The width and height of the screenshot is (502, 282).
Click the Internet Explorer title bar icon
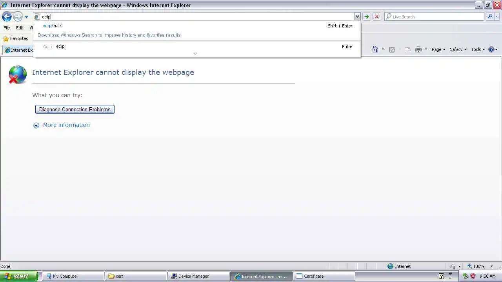pyautogui.click(x=4, y=5)
